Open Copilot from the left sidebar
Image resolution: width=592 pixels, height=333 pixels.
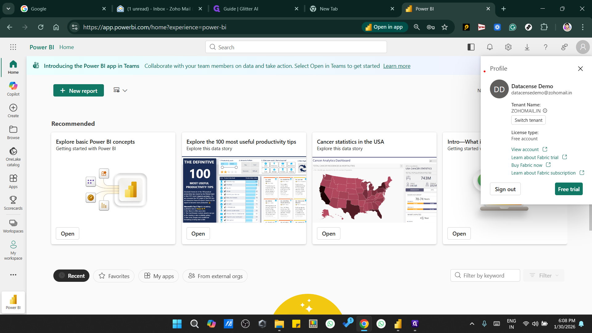13,89
